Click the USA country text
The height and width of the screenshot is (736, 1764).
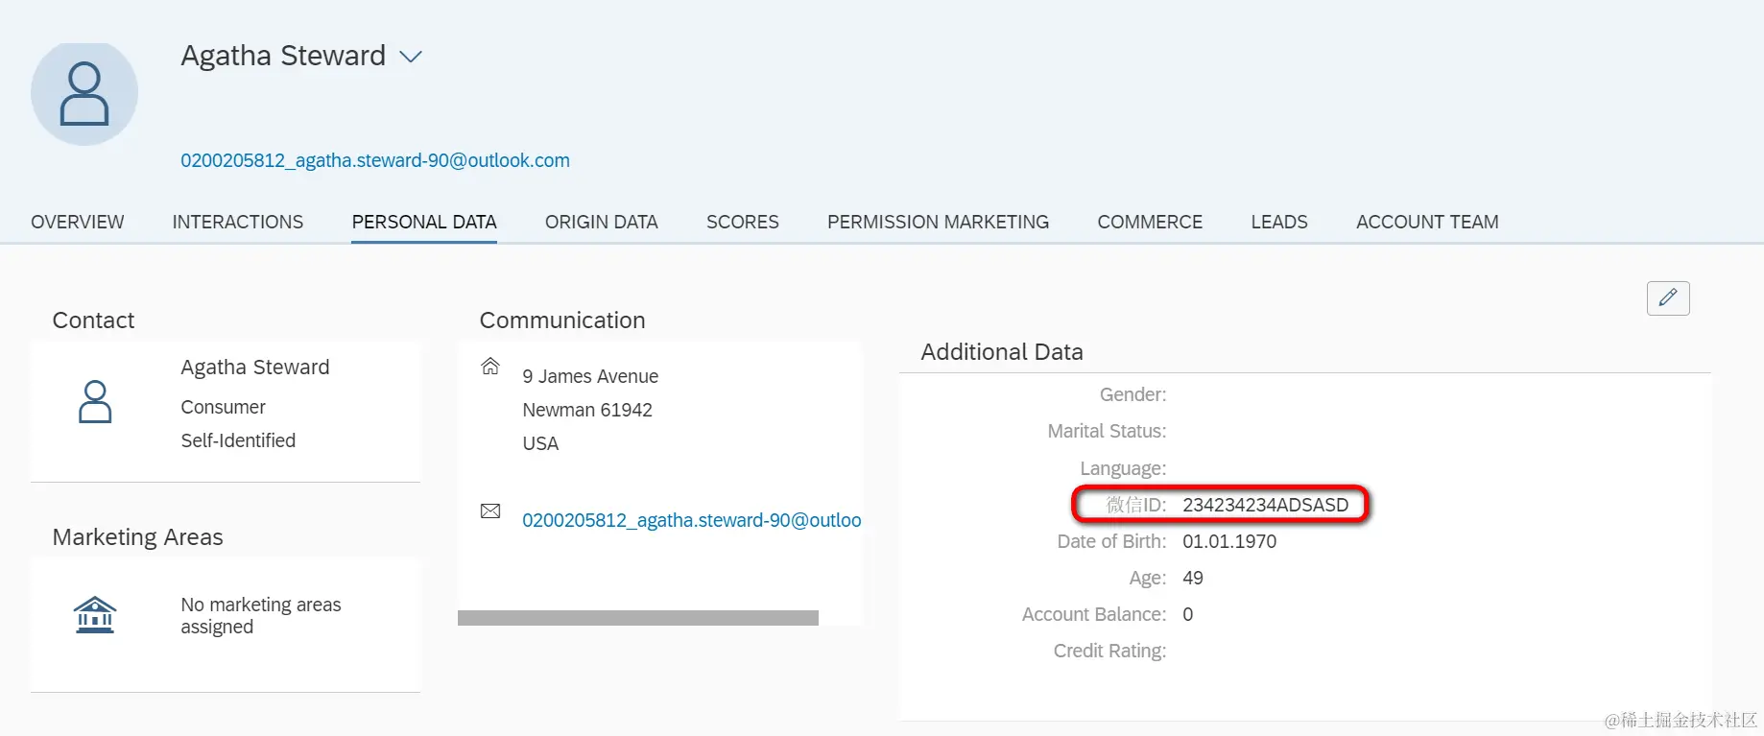point(540,443)
